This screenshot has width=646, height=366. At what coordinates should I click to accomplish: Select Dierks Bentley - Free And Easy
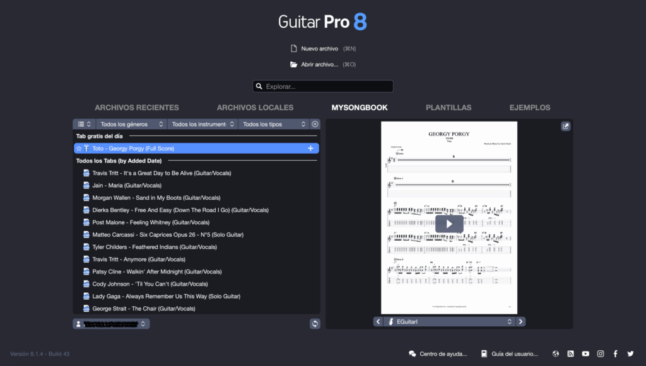coord(196,210)
